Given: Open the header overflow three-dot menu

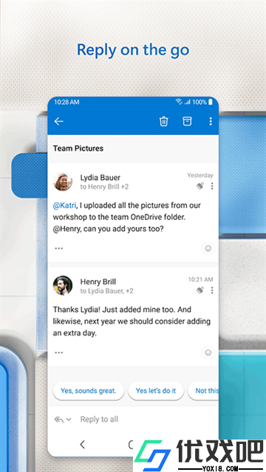Looking at the screenshot, I should (211, 121).
